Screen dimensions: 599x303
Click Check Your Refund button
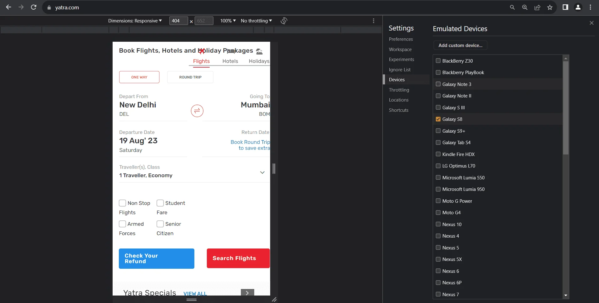(157, 258)
